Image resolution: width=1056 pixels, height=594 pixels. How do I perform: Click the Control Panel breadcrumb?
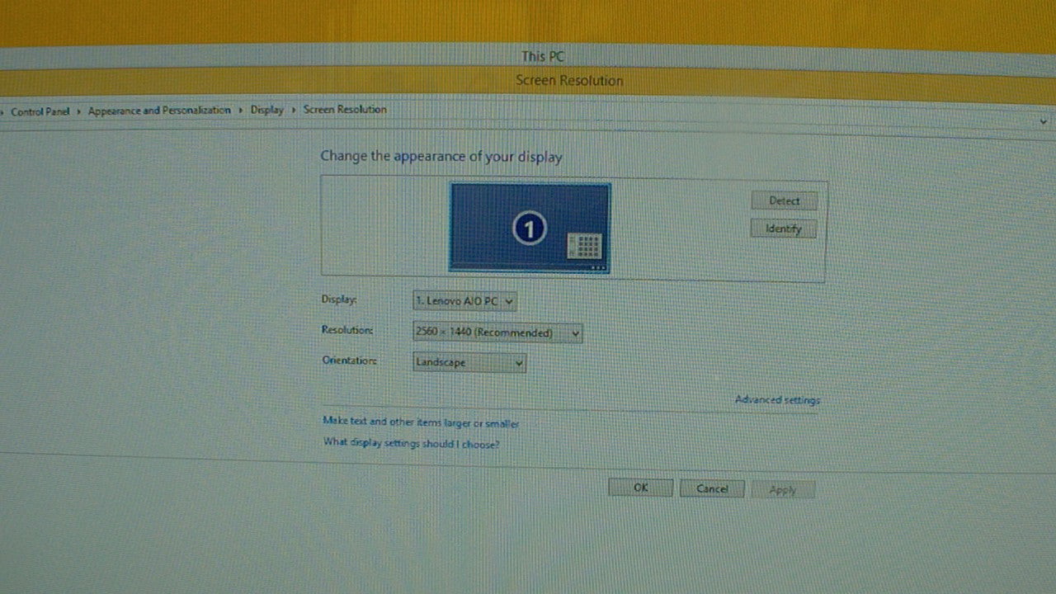(x=40, y=111)
